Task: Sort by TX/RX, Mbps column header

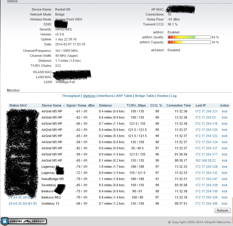Action: (136, 105)
